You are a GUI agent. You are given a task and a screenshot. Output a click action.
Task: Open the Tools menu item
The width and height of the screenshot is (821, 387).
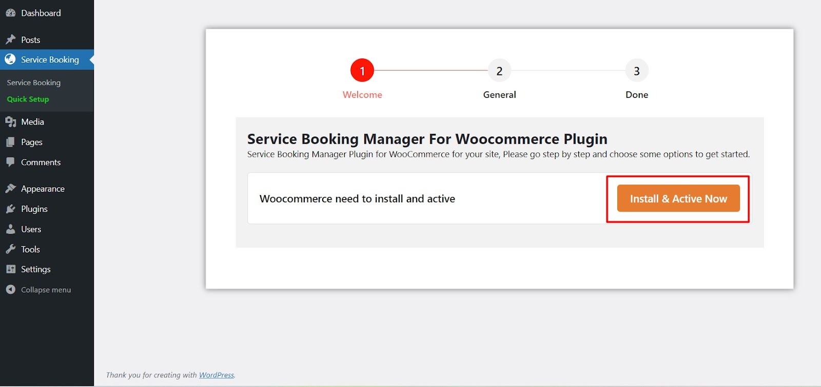tap(47, 249)
